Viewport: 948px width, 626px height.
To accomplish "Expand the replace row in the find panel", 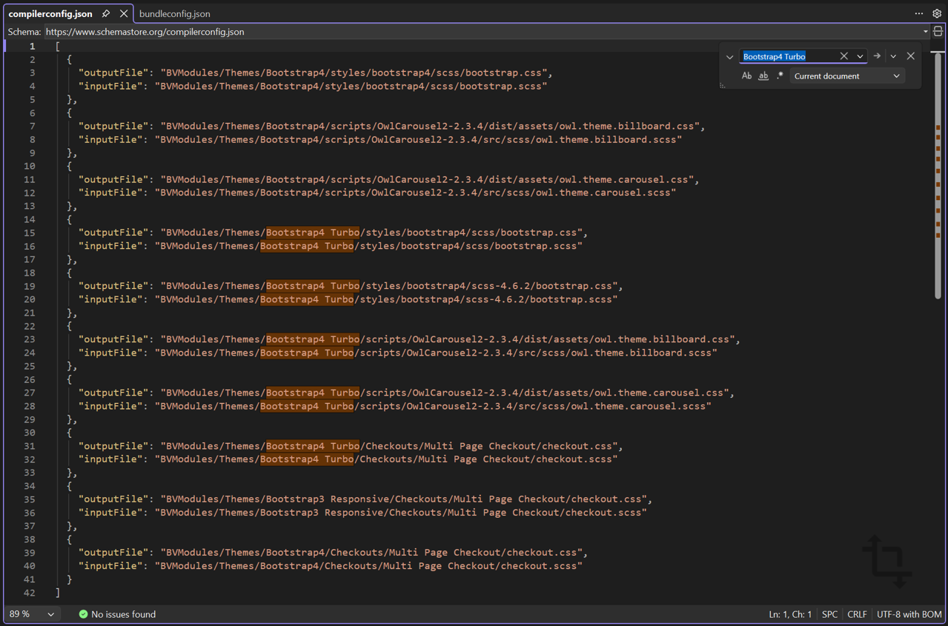I will (730, 56).
